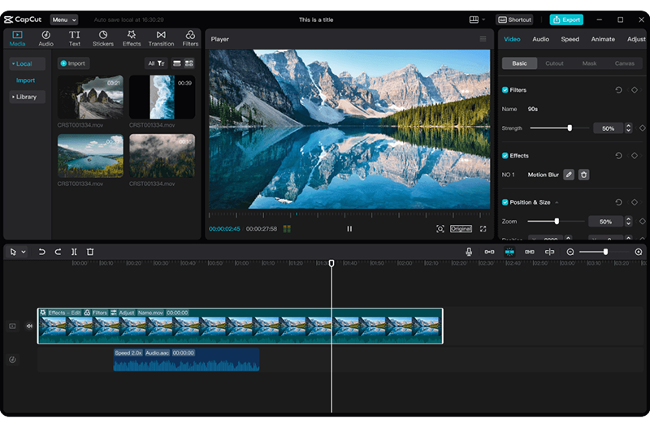This screenshot has height=428, width=650.
Task: Select the Mask sub-tab
Action: tap(589, 63)
